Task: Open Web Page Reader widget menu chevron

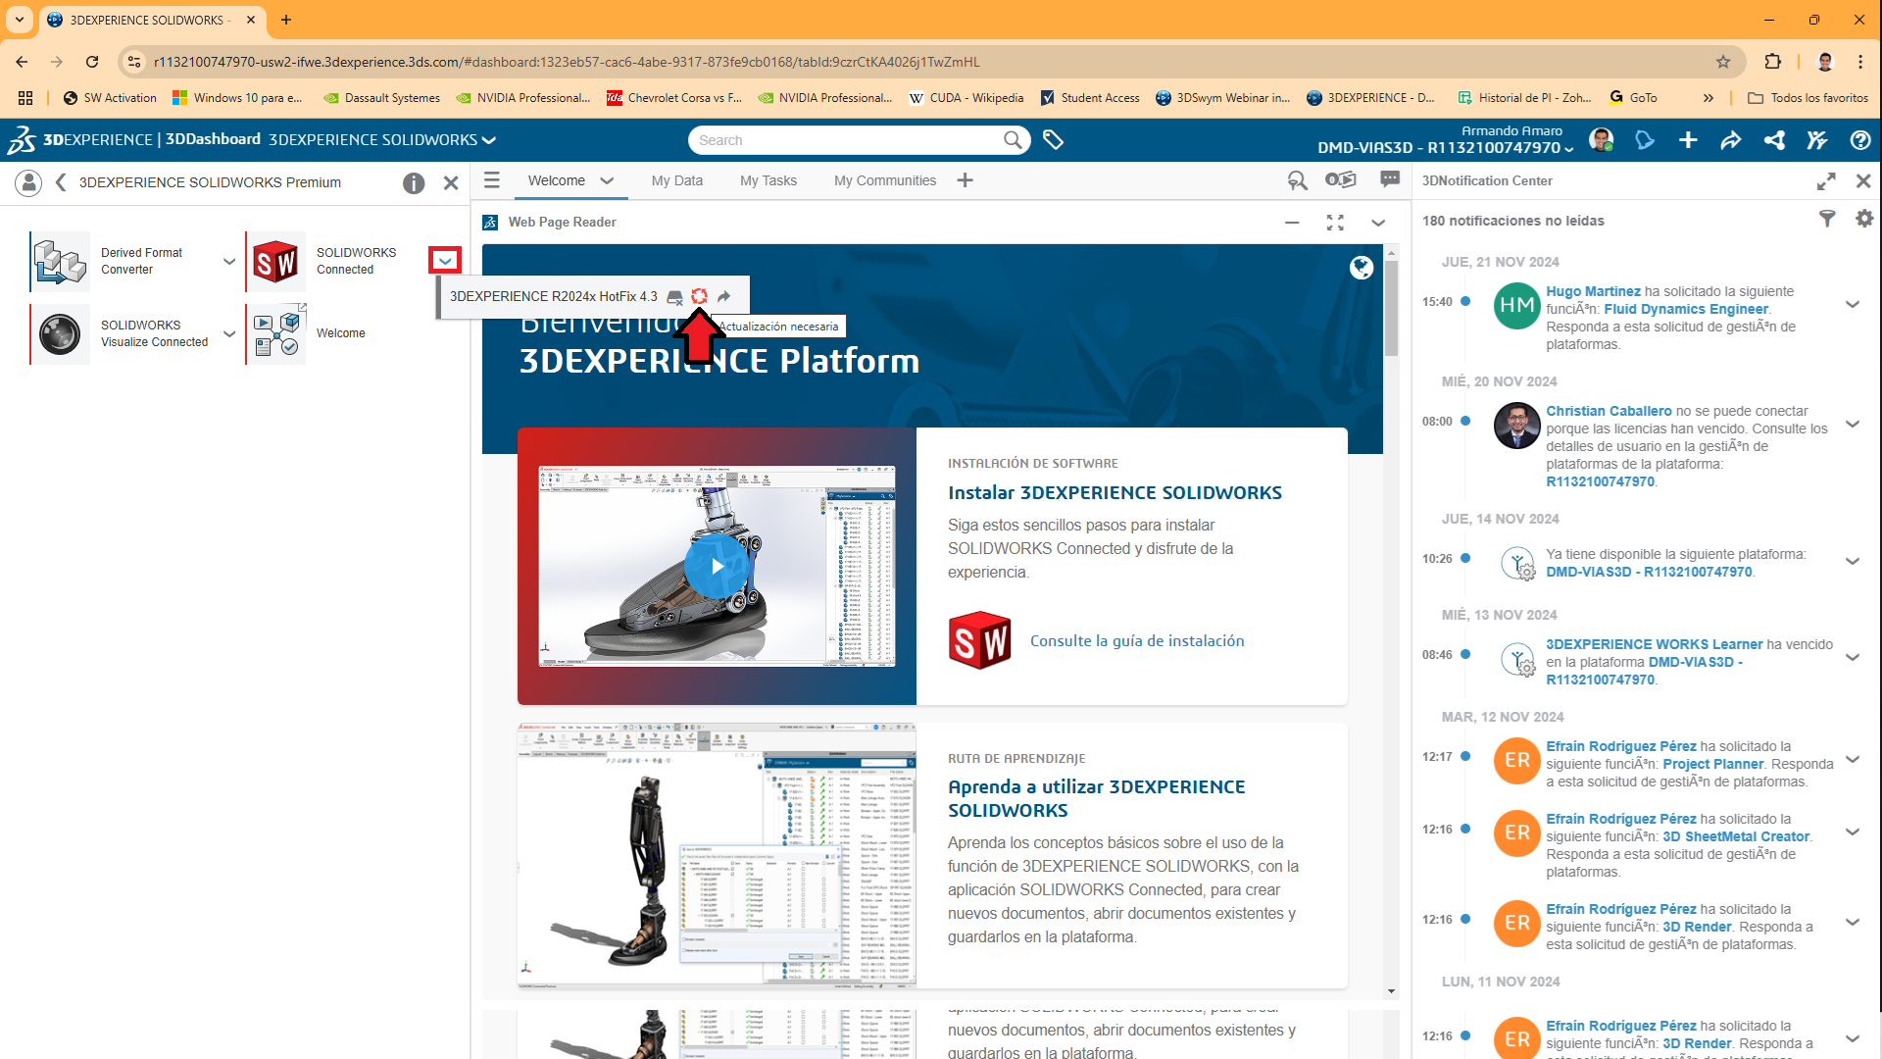Action: 1378,223
